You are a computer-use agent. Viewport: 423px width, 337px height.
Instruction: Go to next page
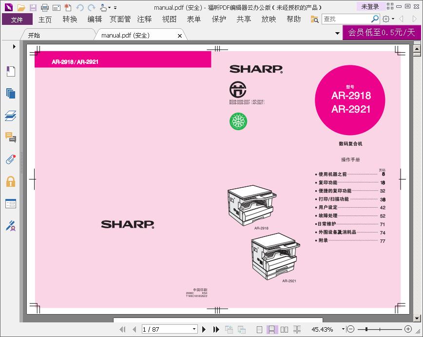click(x=204, y=329)
